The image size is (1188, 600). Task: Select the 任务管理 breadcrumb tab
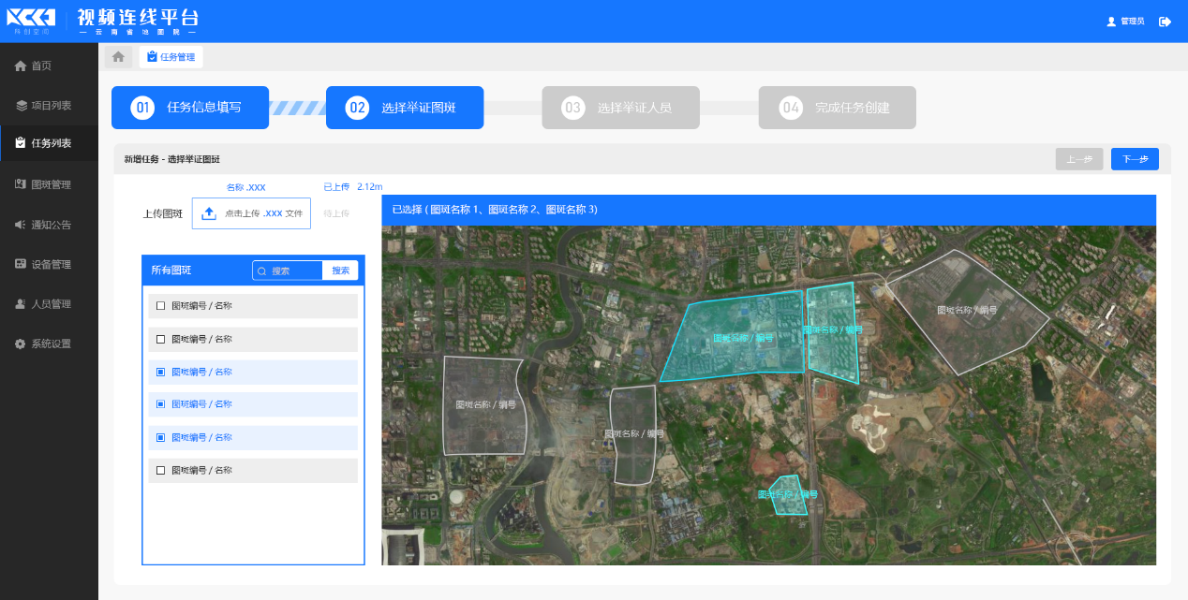pyautogui.click(x=171, y=57)
